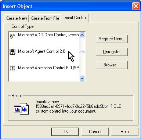
Task: Click the control list scroll up arrow
Action: [82, 35]
